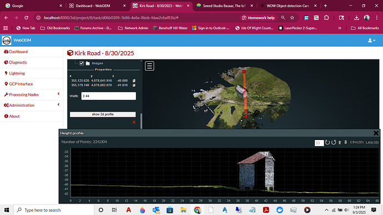Viewport: 383px width, 215px height.
Task: Click the zoom magnifier icon in address bar
Action: (x=283, y=18)
